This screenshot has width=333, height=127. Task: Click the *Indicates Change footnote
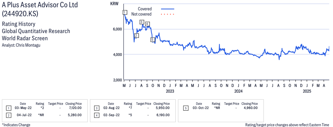click(x=16, y=125)
